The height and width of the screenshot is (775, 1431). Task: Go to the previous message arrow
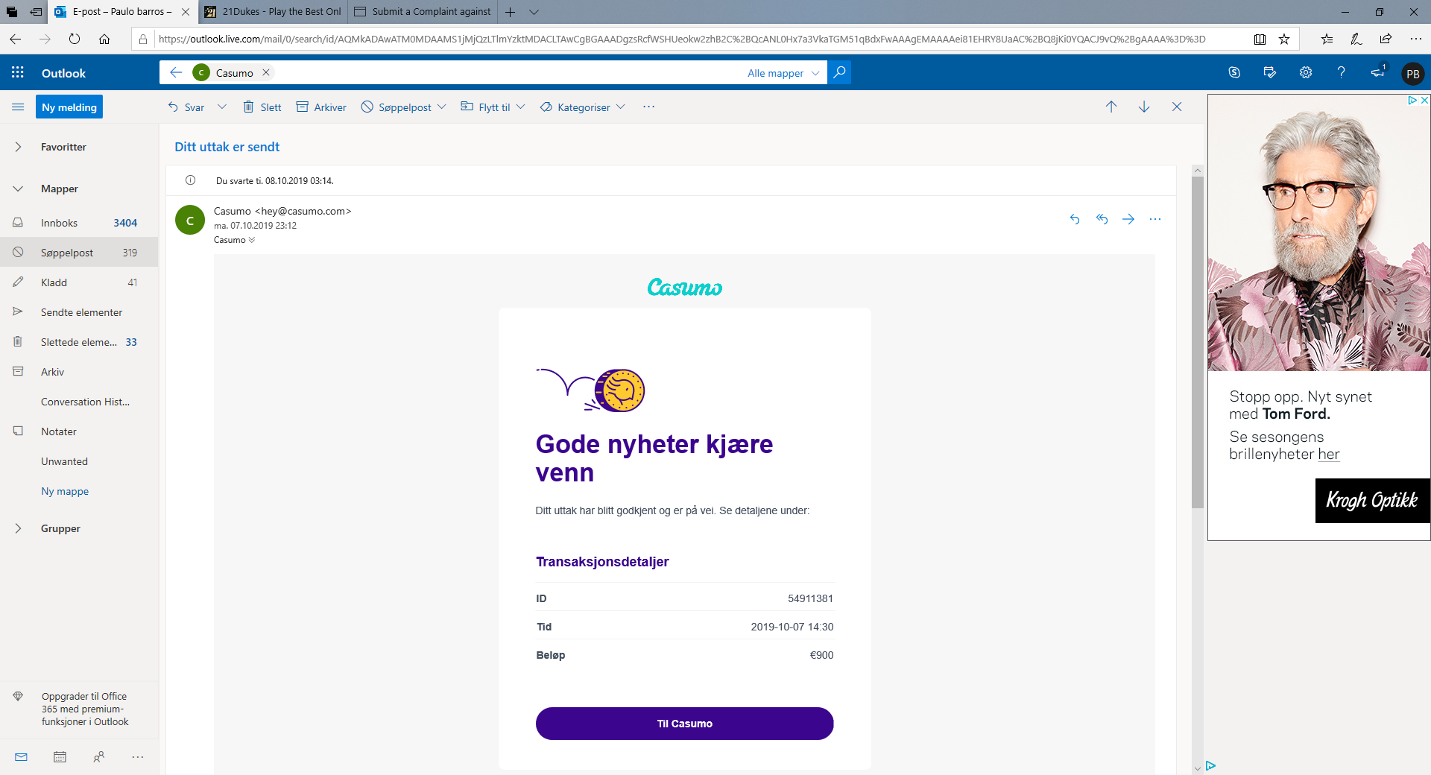point(1111,107)
